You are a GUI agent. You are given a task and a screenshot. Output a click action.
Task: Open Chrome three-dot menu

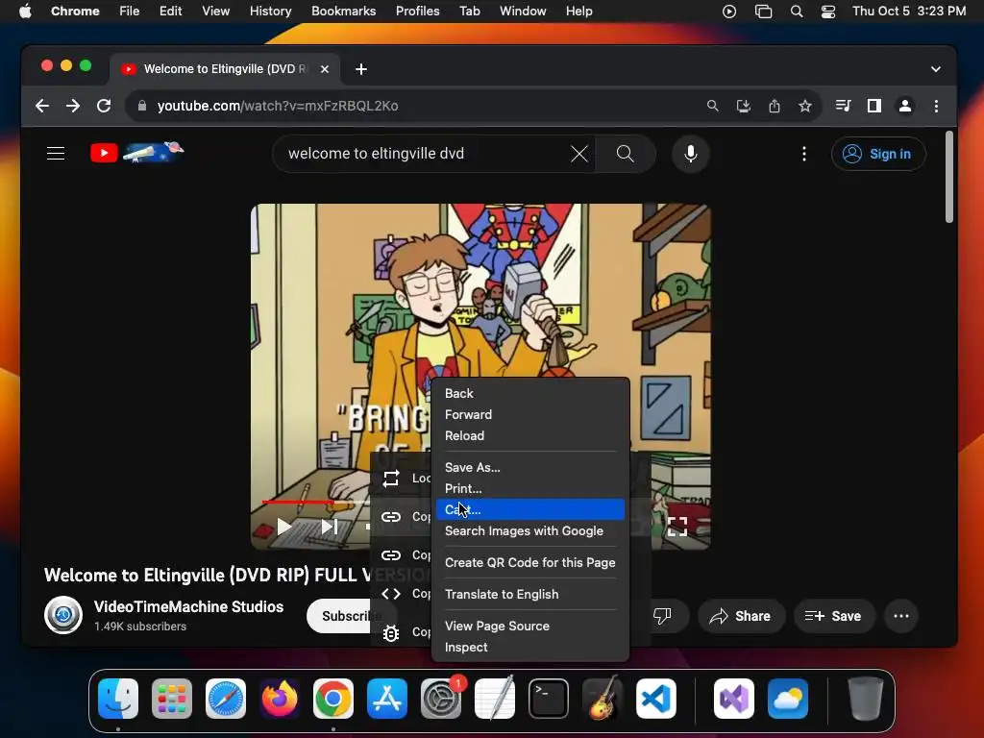pos(936,106)
